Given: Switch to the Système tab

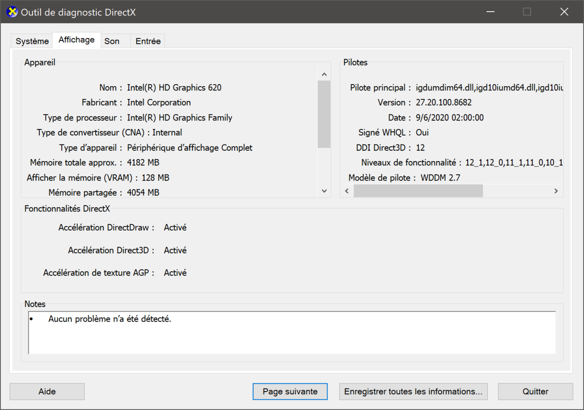Looking at the screenshot, I should coord(32,41).
